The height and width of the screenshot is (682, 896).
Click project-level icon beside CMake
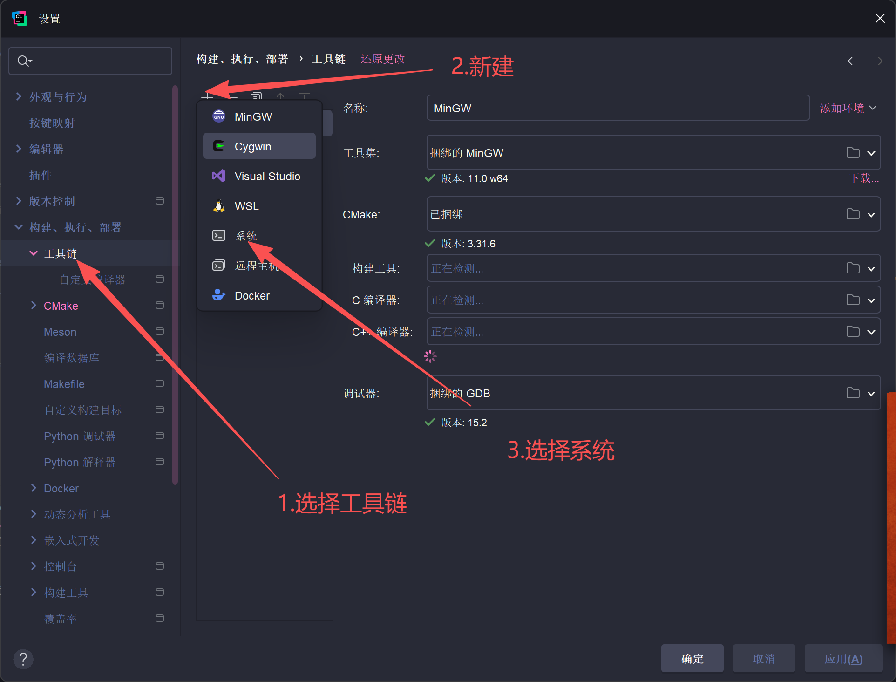click(x=160, y=305)
